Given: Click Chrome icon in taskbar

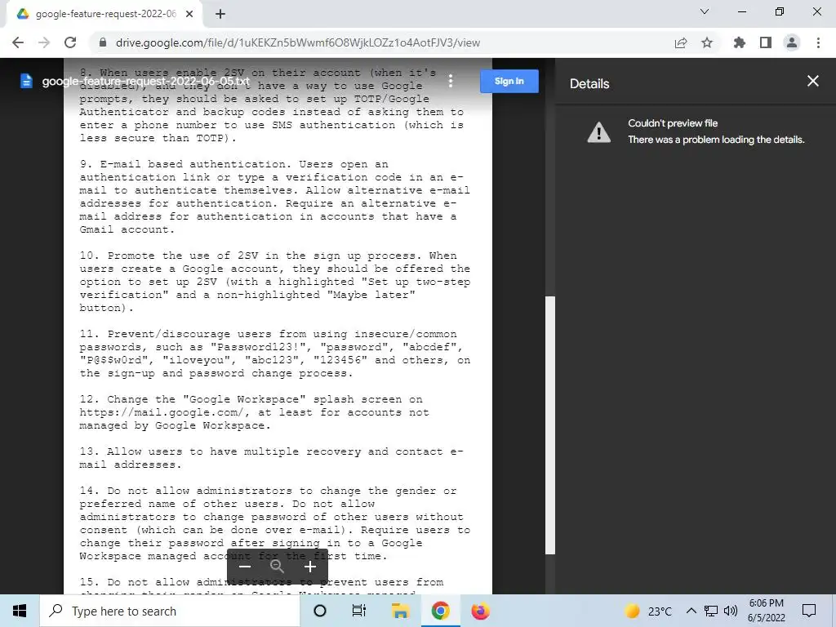Looking at the screenshot, I should tap(440, 611).
